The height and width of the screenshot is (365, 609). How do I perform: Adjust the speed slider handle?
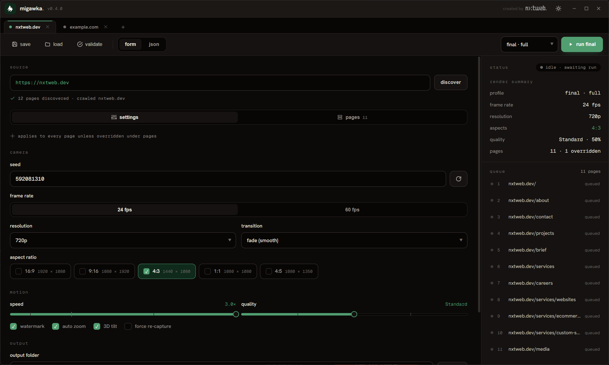236,314
